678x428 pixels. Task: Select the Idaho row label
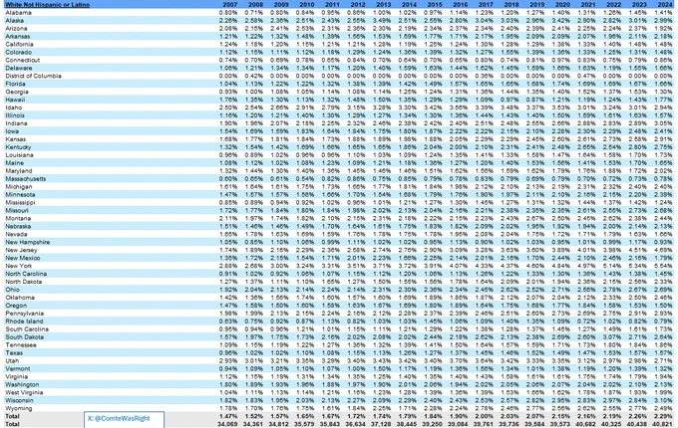pyautogui.click(x=13, y=107)
